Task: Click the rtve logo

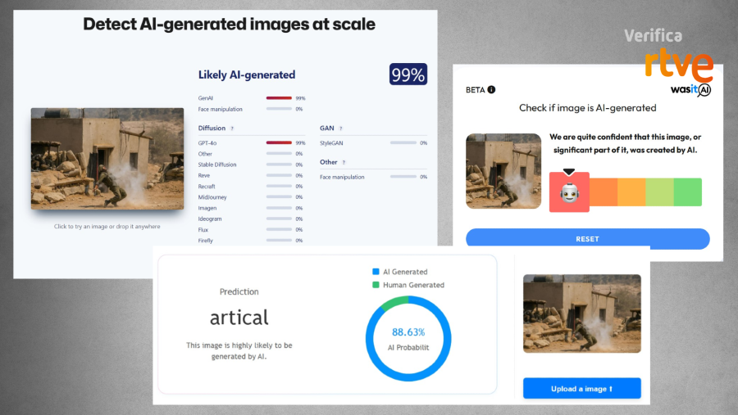Action: click(678, 65)
